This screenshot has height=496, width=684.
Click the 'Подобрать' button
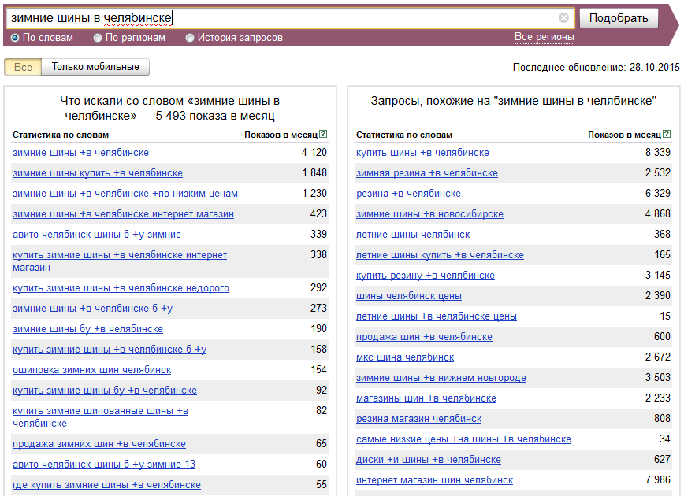click(x=619, y=18)
